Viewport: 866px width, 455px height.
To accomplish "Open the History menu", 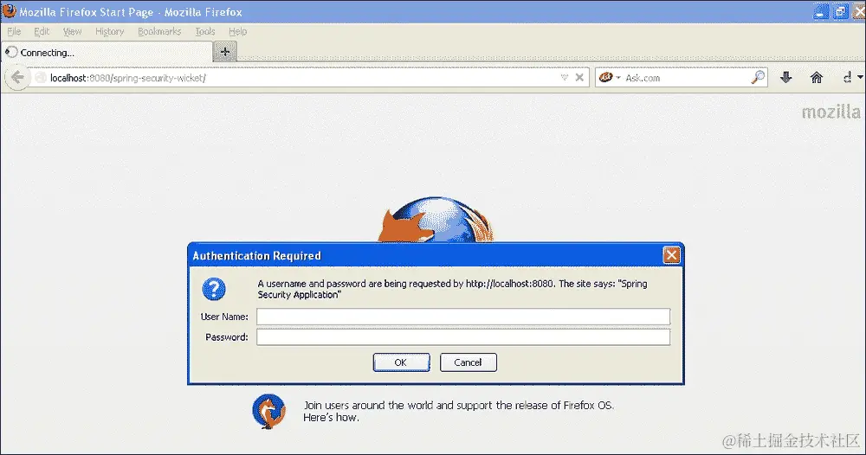I will 109,31.
